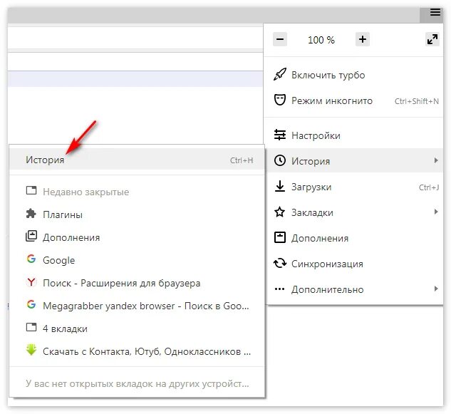Click the Плагины puzzle piece icon
451x414 pixels.
[31, 214]
